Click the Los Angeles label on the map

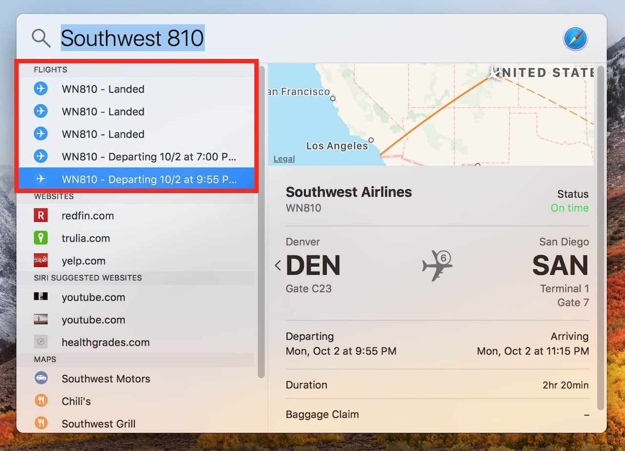pyautogui.click(x=337, y=145)
